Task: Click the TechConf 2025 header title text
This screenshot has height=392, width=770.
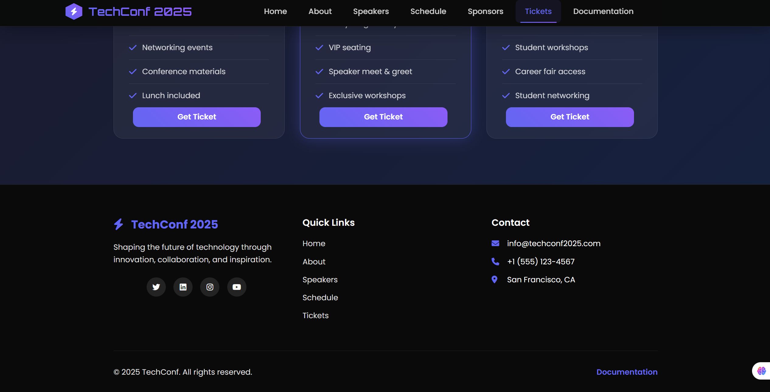Action: coord(140,12)
